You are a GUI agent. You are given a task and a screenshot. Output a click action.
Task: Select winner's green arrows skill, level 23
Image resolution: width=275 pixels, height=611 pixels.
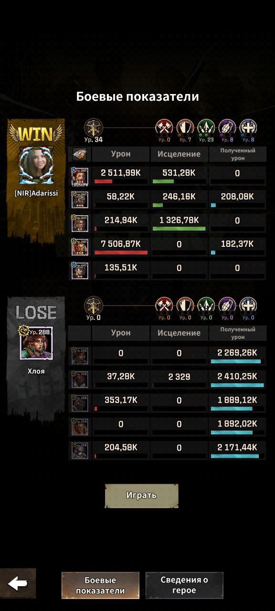coord(206,128)
